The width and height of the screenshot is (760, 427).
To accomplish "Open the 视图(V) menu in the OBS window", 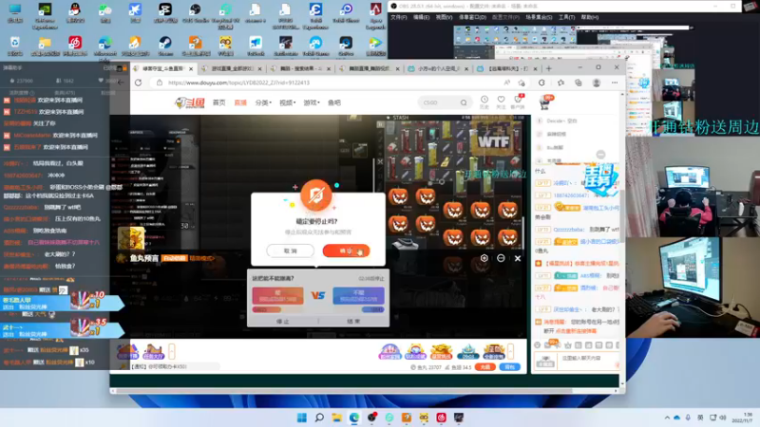I will (x=444, y=17).
